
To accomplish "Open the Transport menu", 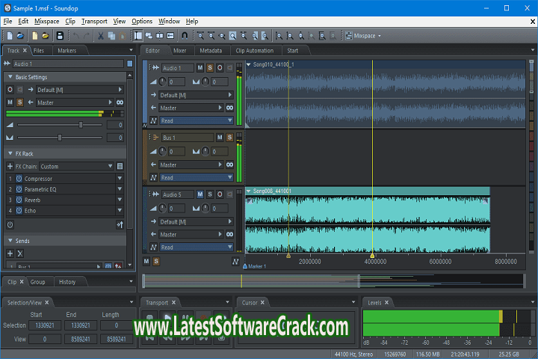I will [x=94, y=22].
